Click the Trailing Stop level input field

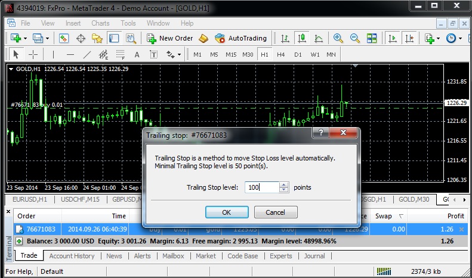click(260, 187)
